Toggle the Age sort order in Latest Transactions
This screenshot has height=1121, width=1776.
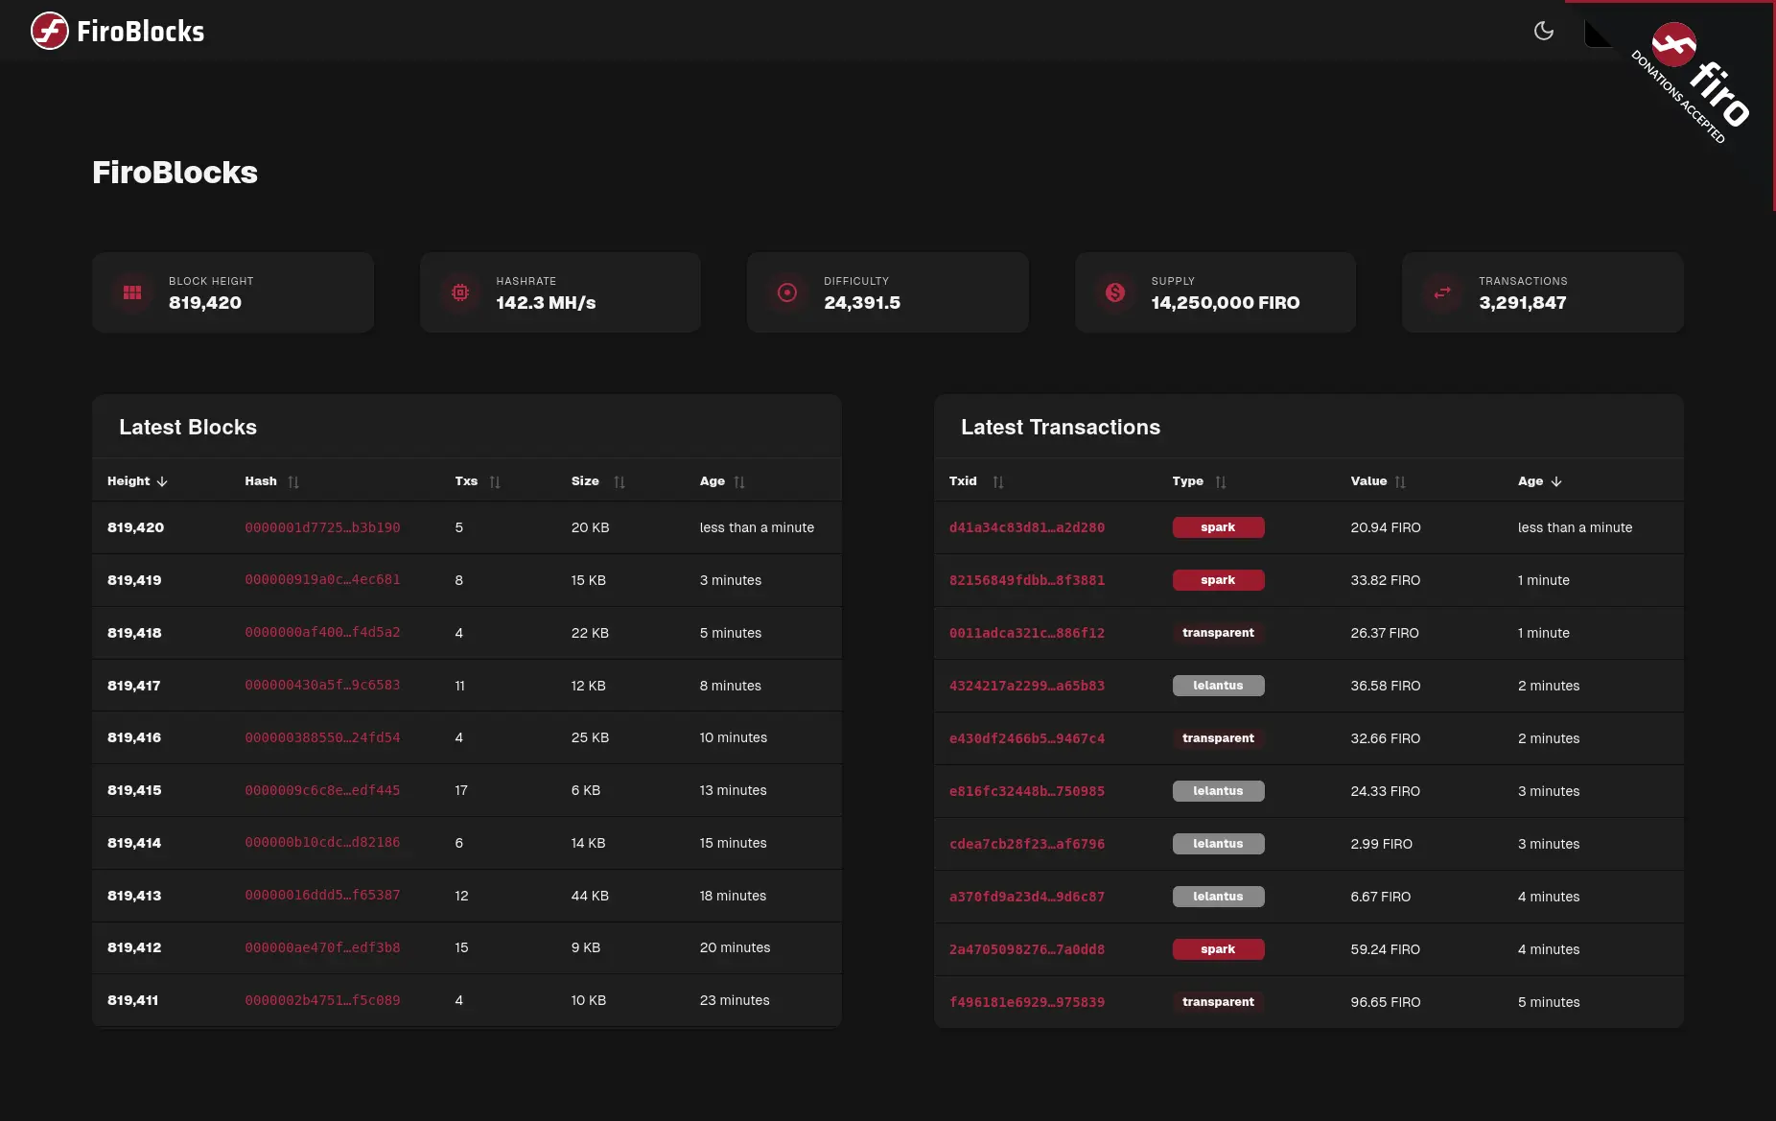1539,480
